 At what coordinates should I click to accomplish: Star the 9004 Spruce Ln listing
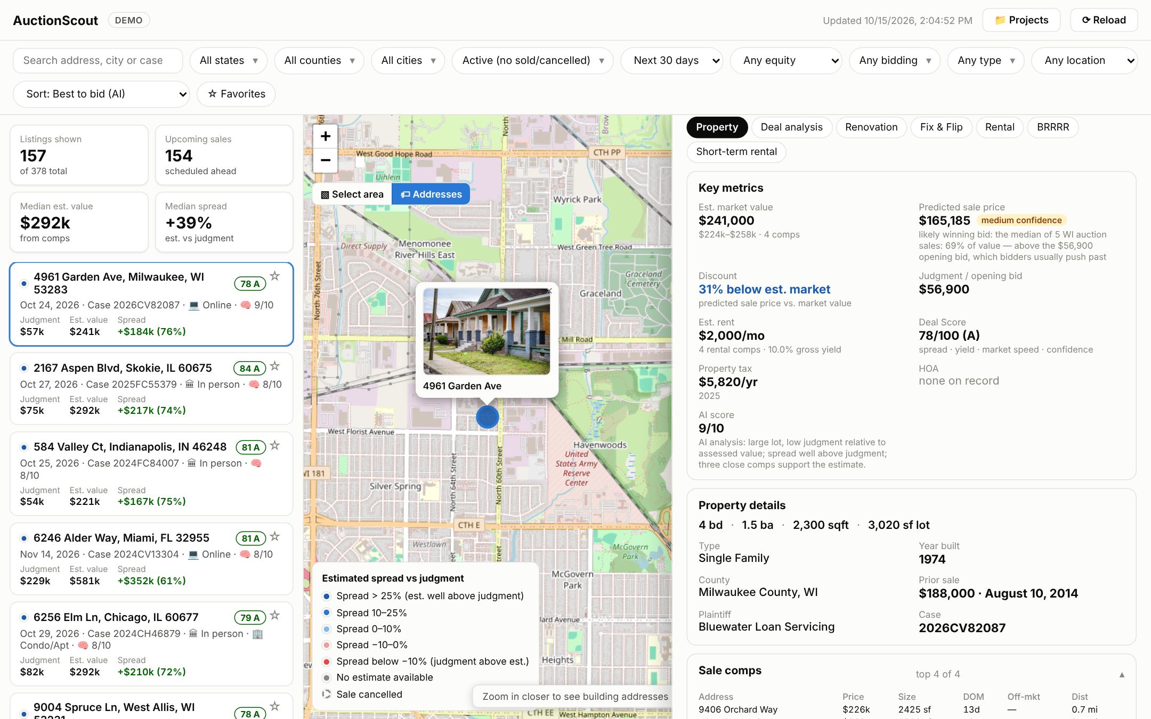(x=275, y=706)
